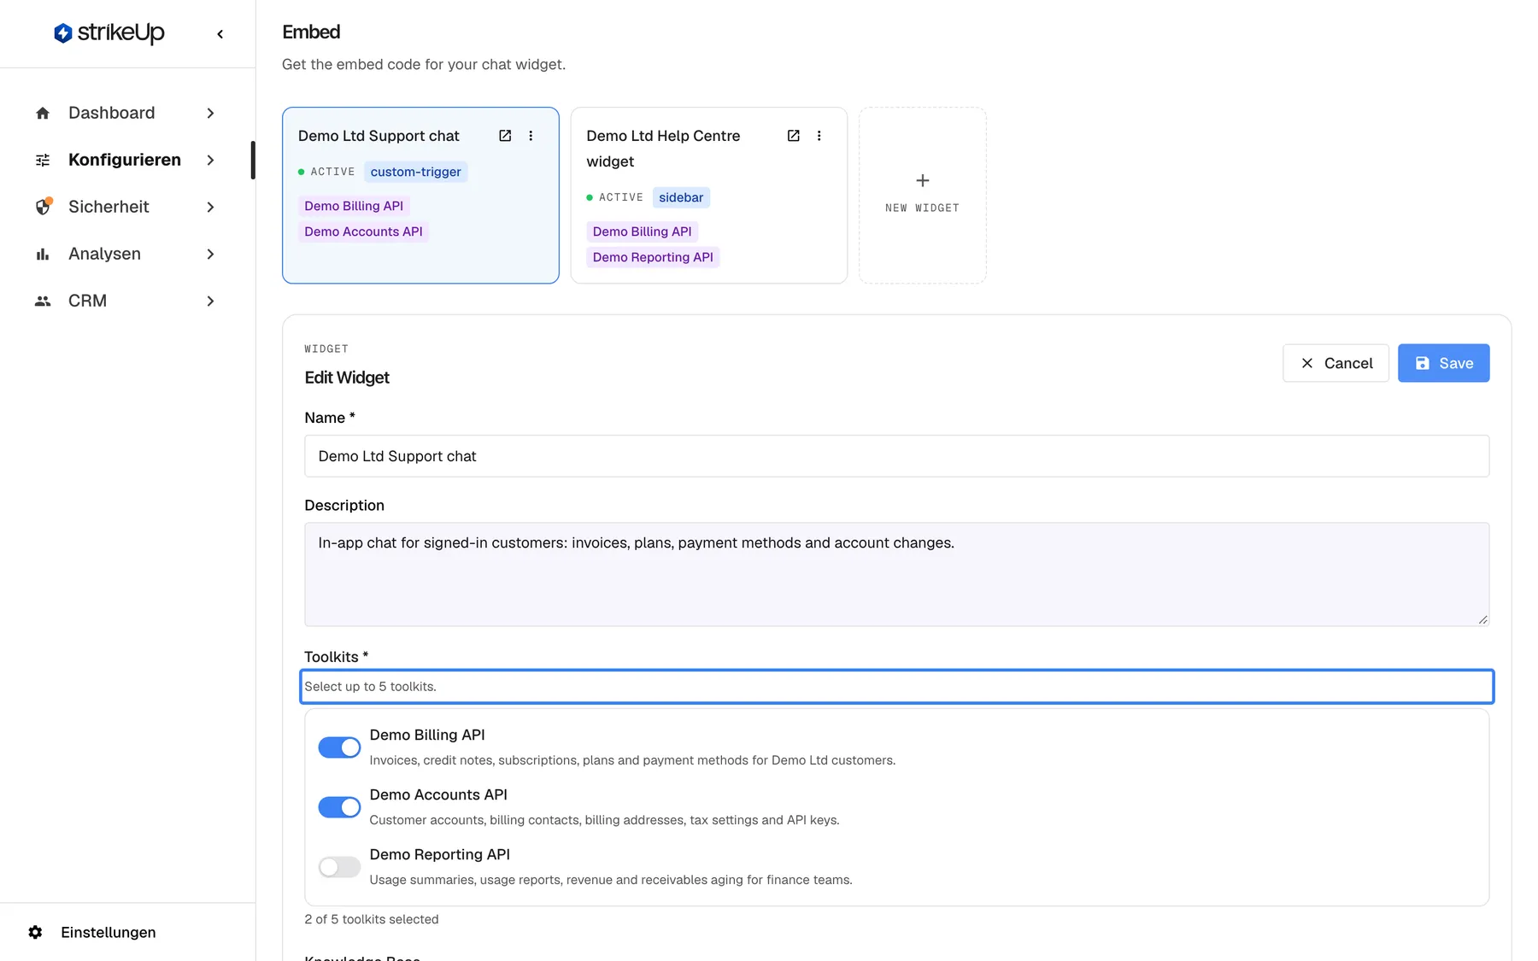
Task: Click the '2 of 5 toolkits selected' text
Action: 371,919
